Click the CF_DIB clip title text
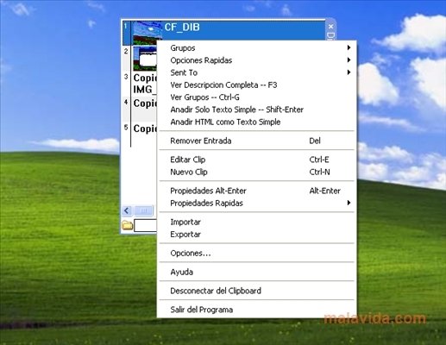The image size is (446, 345). point(182,27)
